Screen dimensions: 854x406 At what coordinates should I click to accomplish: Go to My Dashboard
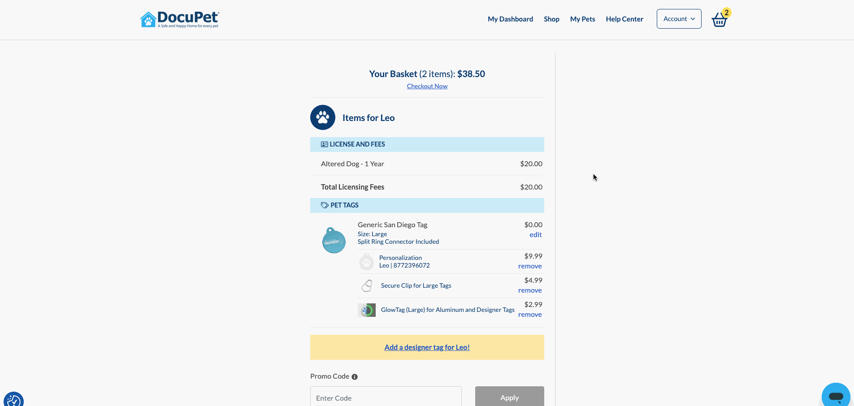(511, 19)
